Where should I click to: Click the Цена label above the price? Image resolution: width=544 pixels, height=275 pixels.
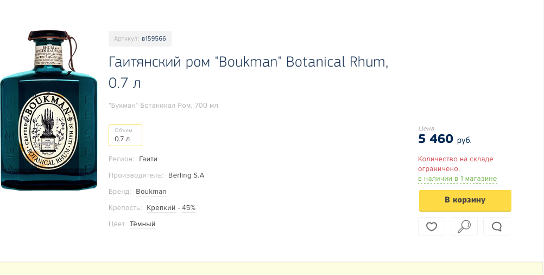(426, 128)
